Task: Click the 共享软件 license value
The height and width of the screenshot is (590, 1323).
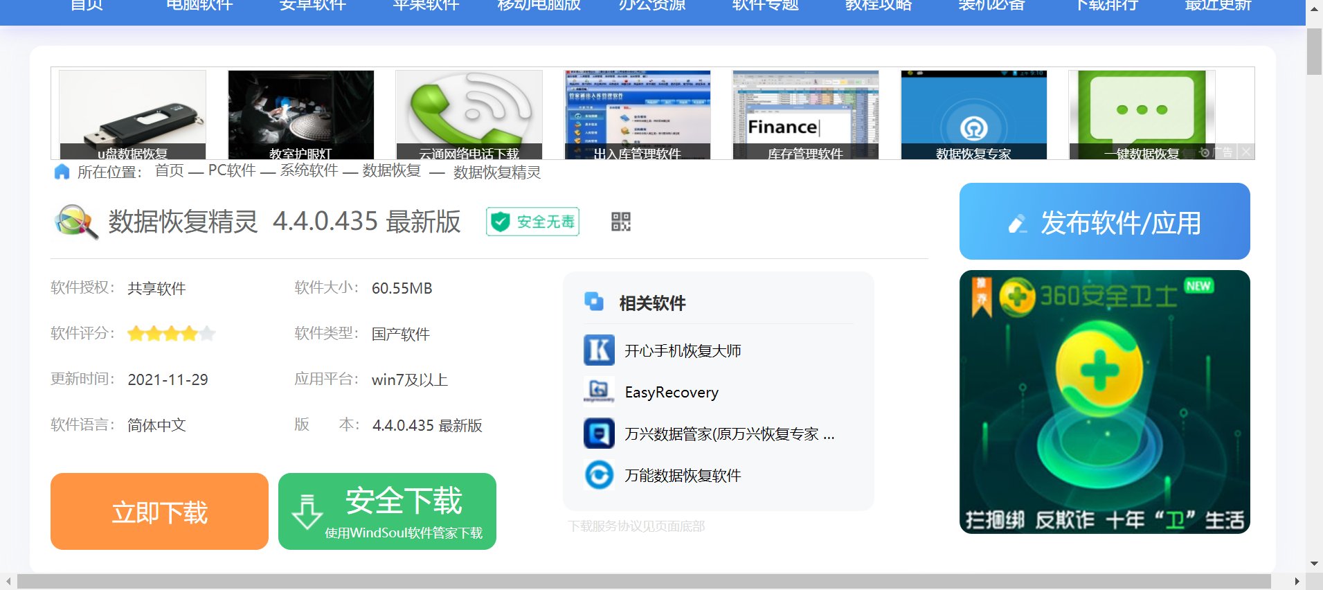Action: coord(156,289)
